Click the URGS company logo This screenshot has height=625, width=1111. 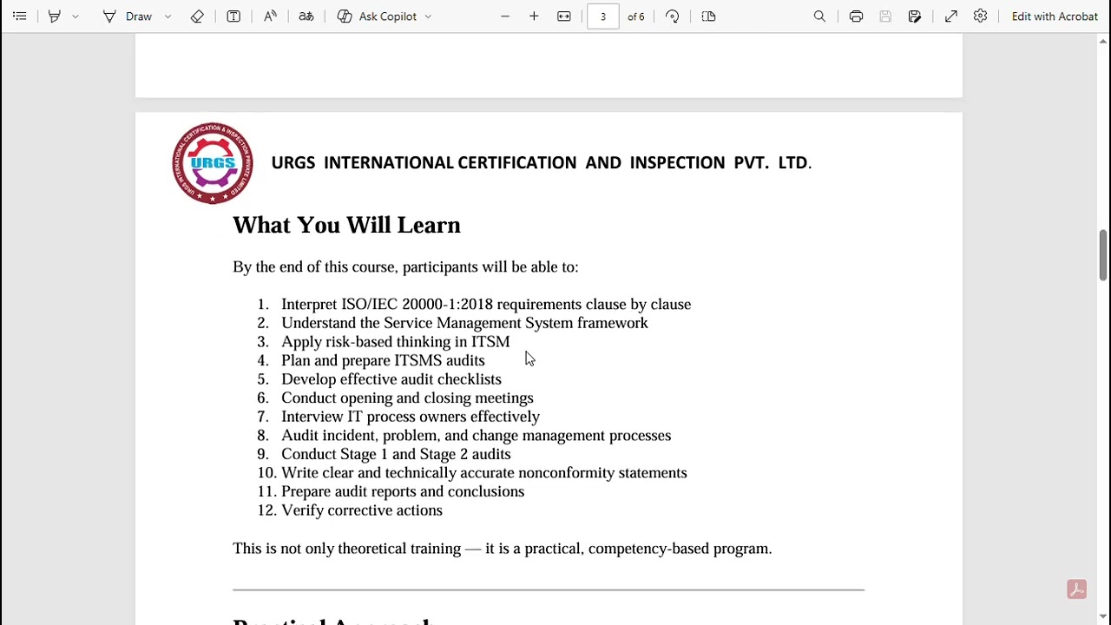coord(213,163)
